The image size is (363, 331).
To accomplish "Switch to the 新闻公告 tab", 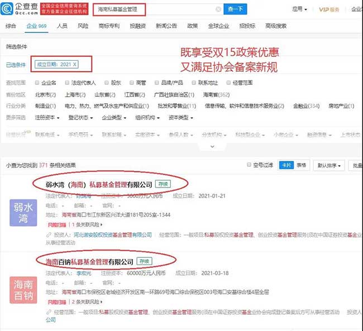I will coord(166,26).
